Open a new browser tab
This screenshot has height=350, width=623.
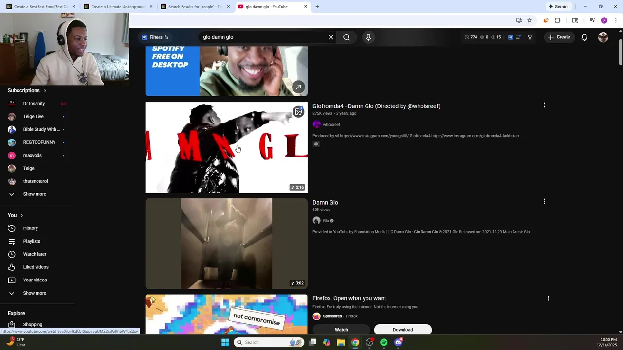(x=317, y=7)
